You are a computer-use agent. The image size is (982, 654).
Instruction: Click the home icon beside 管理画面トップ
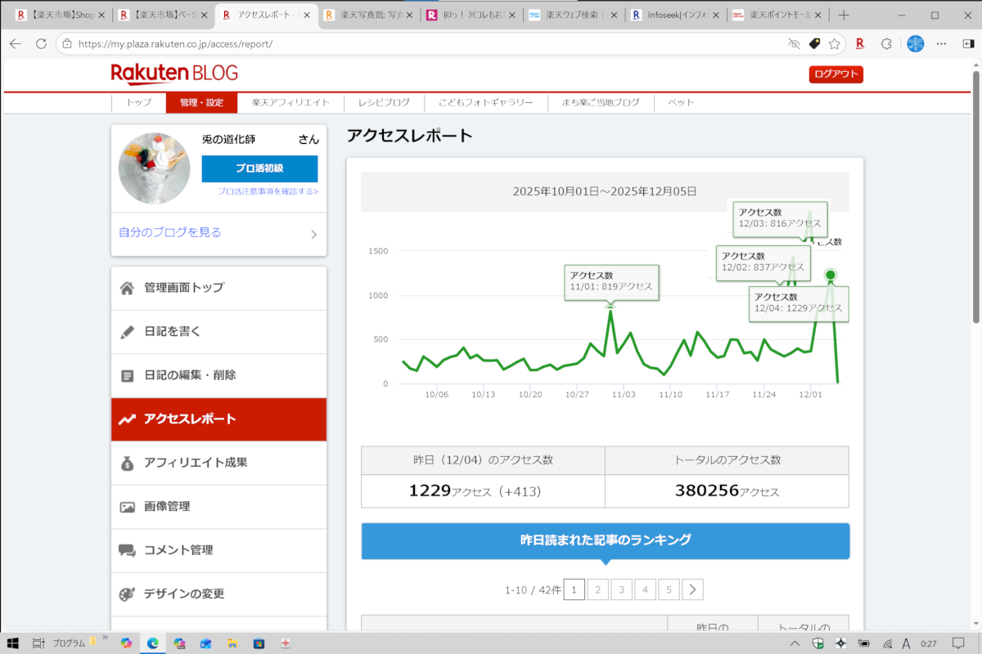point(127,288)
